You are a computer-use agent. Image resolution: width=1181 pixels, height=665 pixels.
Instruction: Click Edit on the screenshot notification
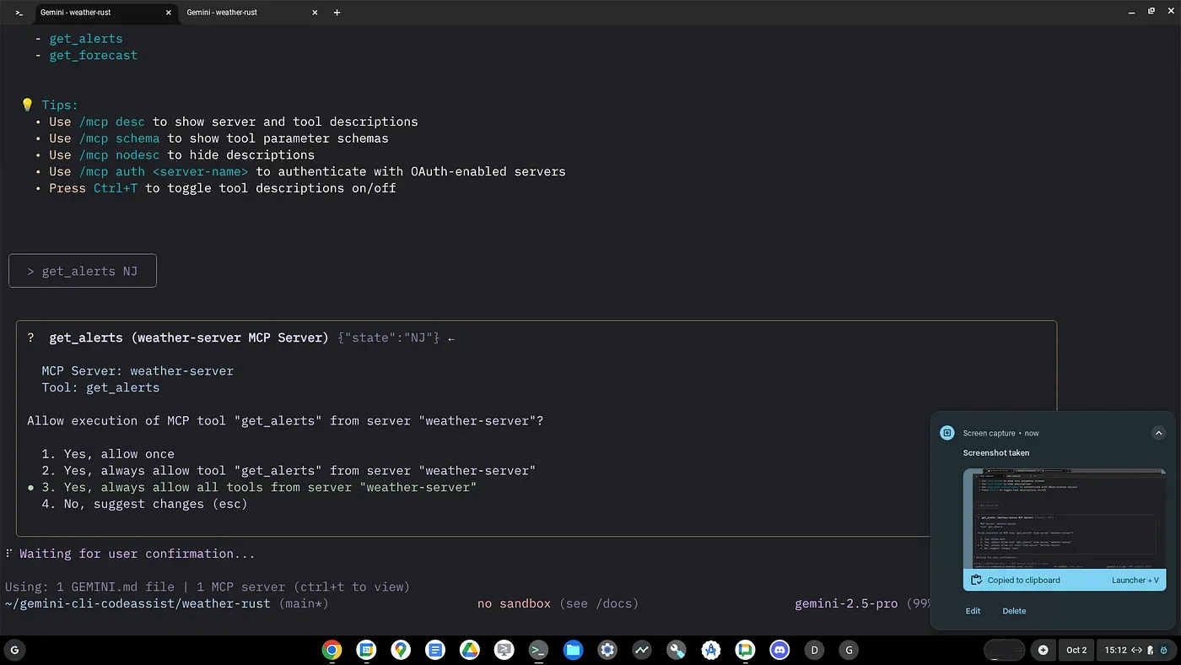point(973,611)
